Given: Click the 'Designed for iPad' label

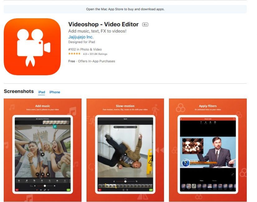Looking at the screenshot, I should [82, 42].
